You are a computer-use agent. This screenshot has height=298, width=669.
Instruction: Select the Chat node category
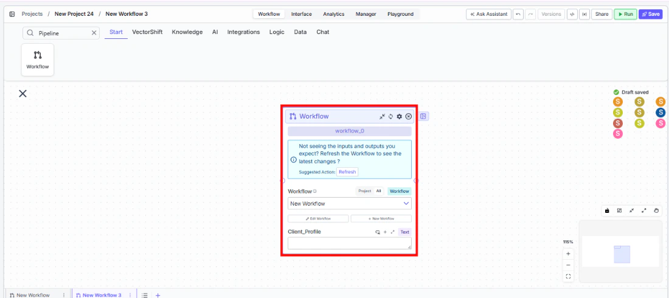322,32
